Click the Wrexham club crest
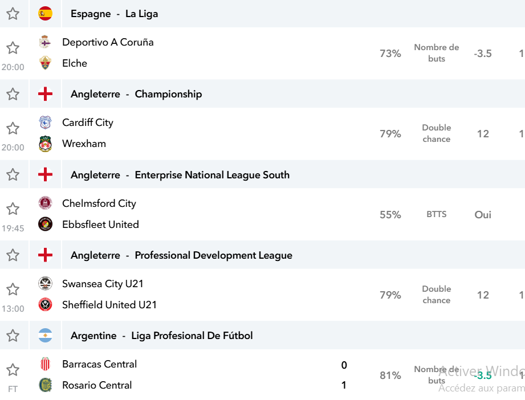This screenshot has width=525, height=400. [x=45, y=144]
